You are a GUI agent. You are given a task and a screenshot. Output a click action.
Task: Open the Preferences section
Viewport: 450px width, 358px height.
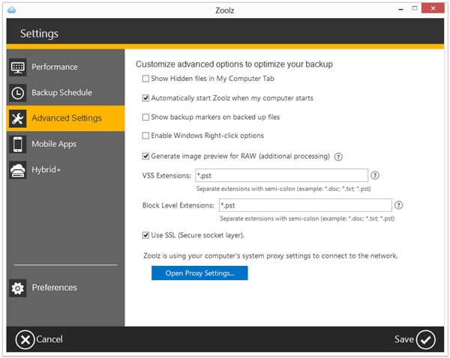coord(66,288)
